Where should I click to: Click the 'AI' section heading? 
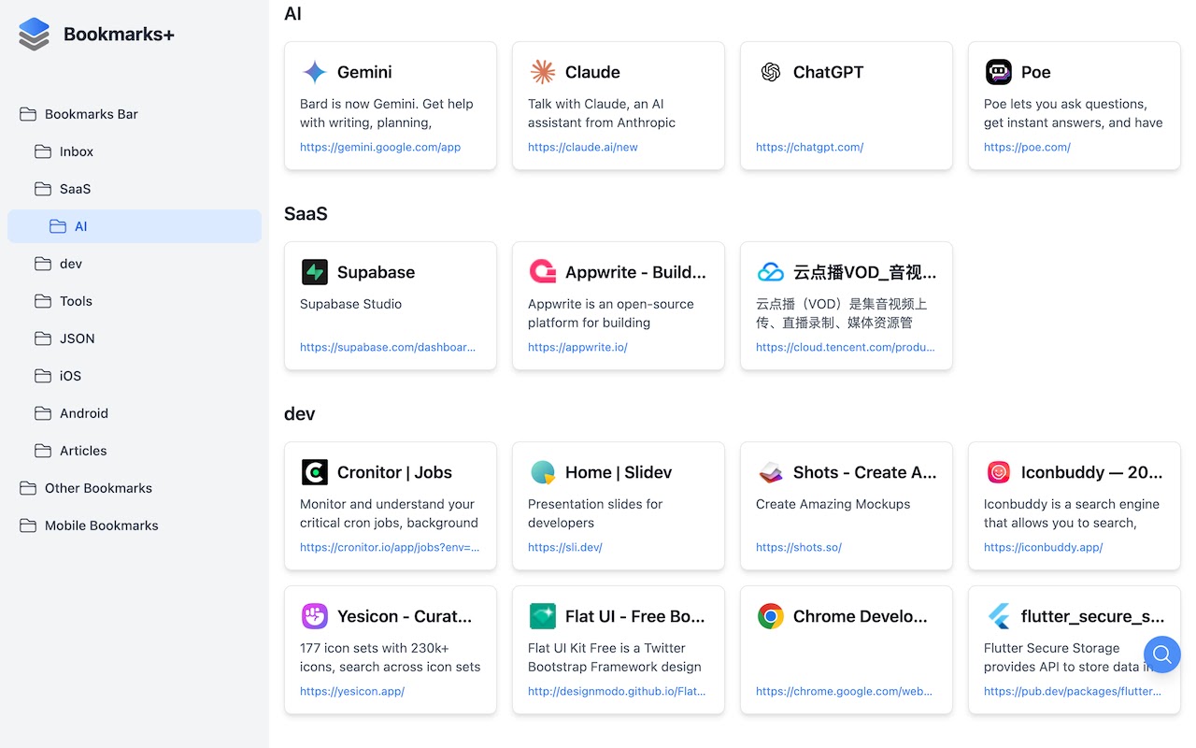[292, 13]
